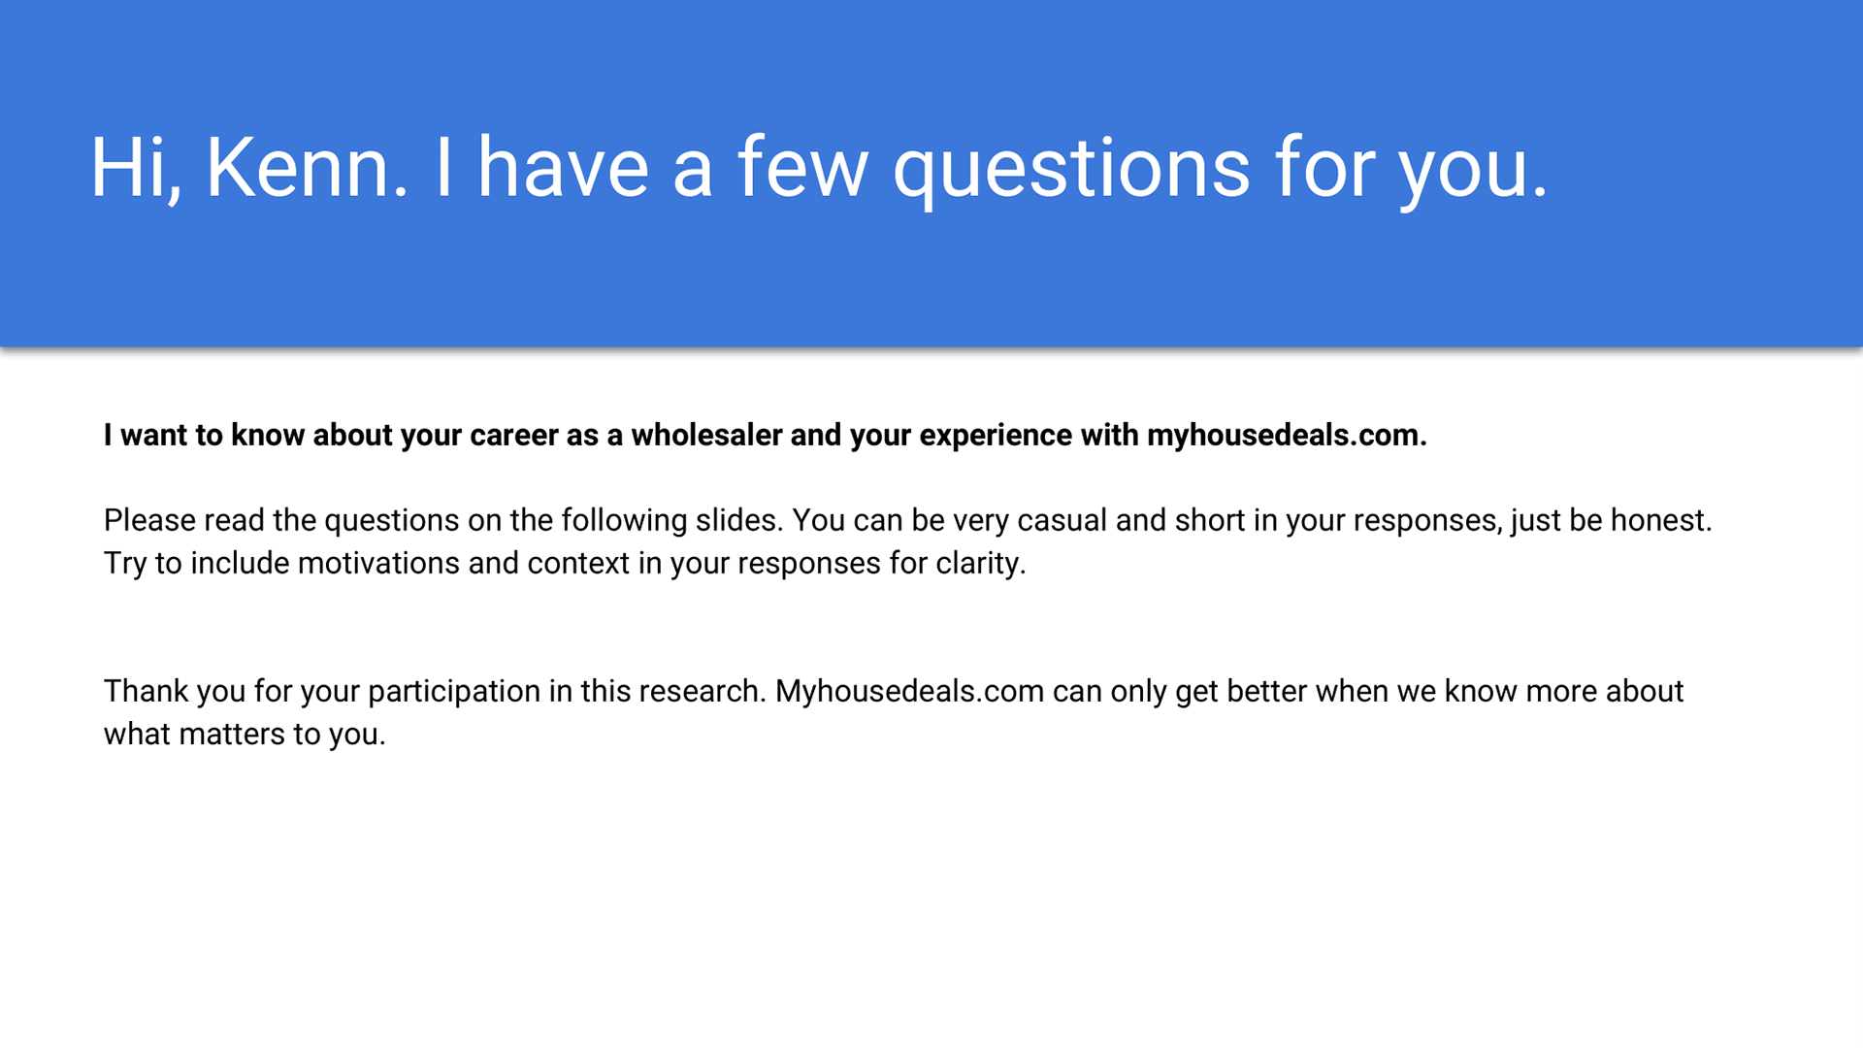Click the slide title greeting Kenn
The height and width of the screenshot is (1048, 1863).
point(819,169)
